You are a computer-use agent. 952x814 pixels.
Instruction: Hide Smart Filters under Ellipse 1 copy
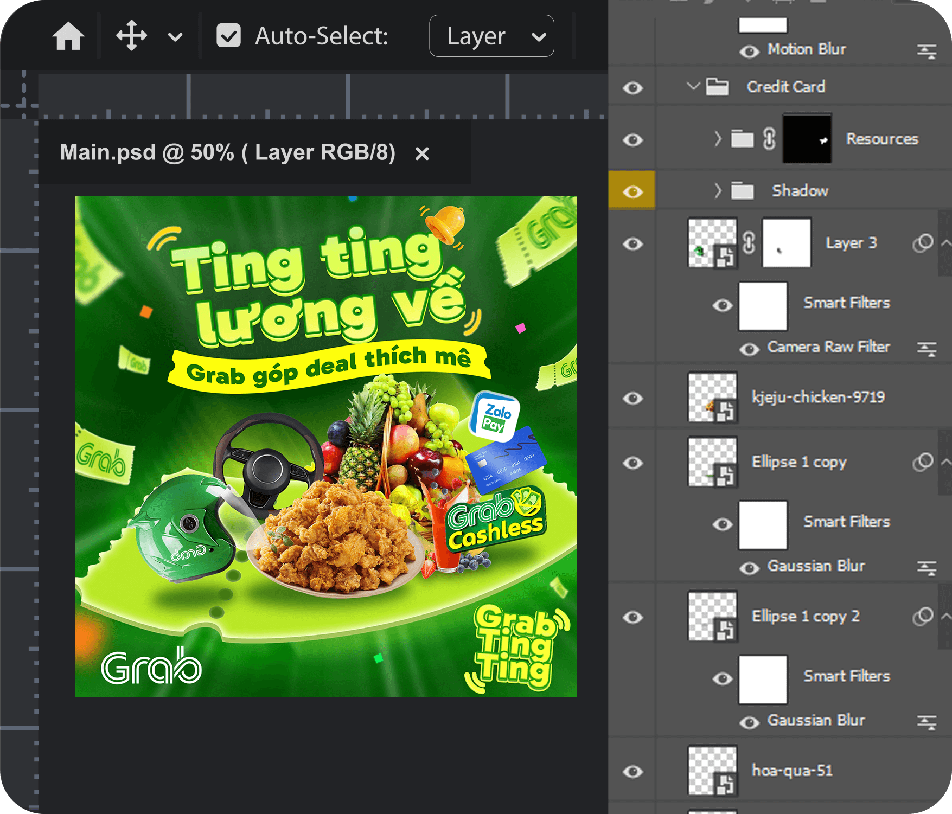pyautogui.click(x=722, y=524)
